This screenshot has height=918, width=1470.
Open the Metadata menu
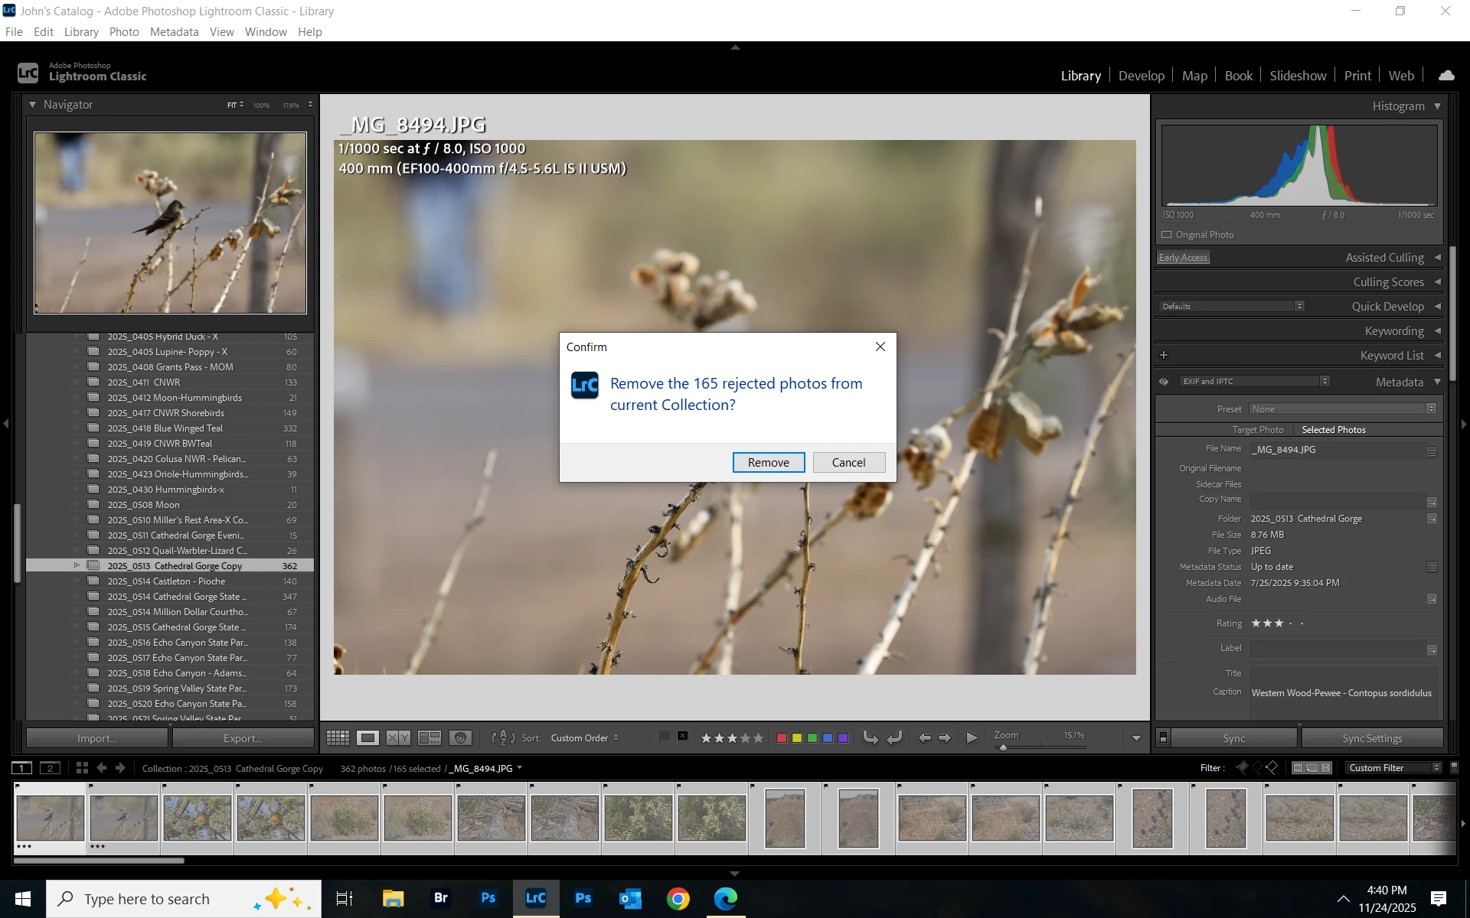pyautogui.click(x=174, y=32)
